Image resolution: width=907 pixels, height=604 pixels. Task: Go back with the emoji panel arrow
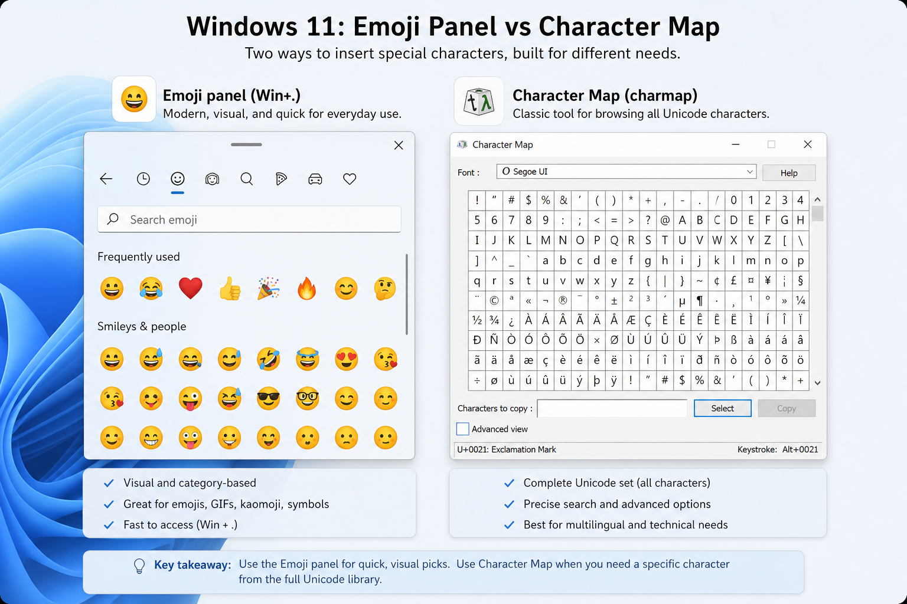[x=106, y=179]
